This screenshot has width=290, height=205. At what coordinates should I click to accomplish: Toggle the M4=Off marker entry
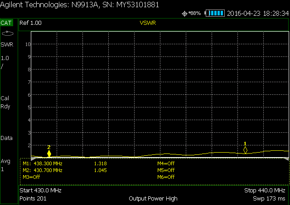tap(165, 163)
